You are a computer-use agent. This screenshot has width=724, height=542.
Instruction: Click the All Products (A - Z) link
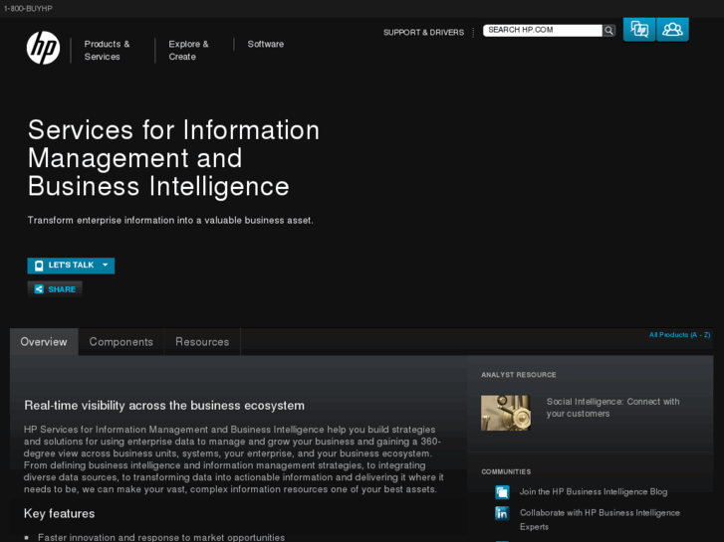pos(679,335)
